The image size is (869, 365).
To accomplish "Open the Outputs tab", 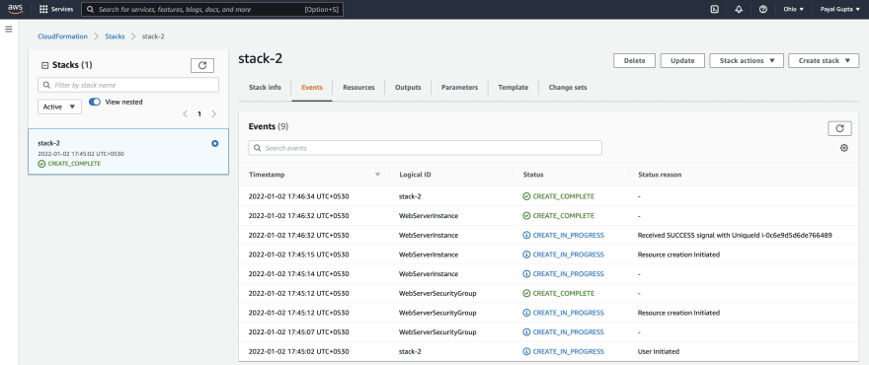I will coord(408,88).
